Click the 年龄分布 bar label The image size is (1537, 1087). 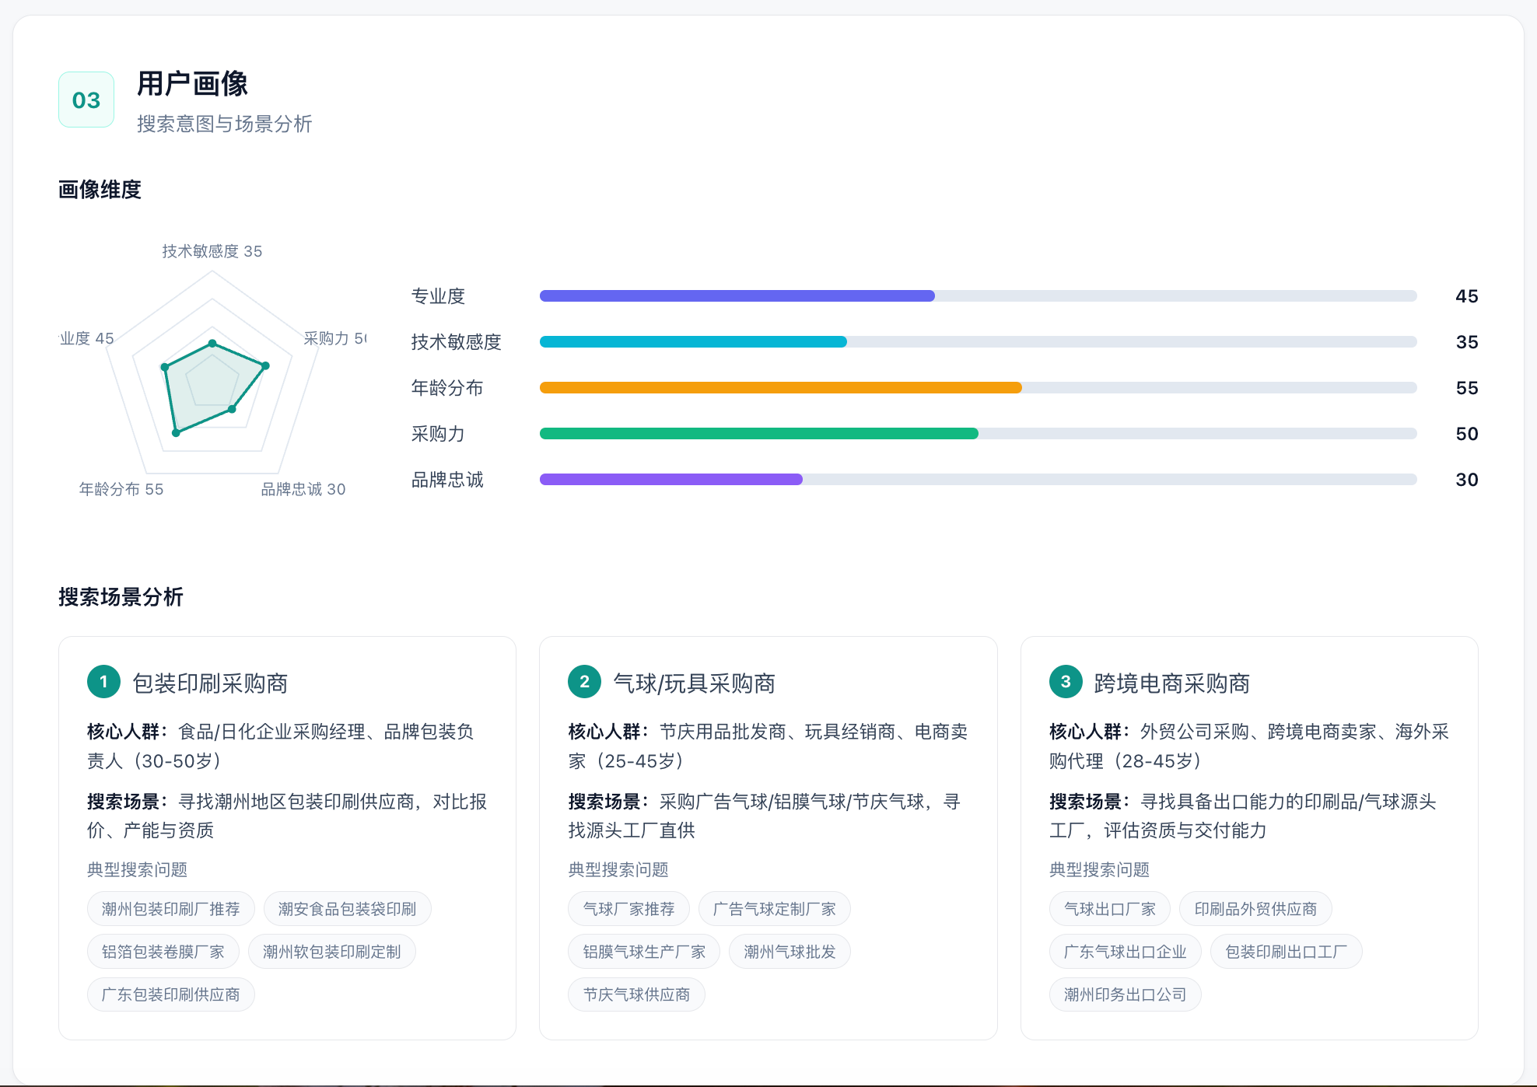447,387
